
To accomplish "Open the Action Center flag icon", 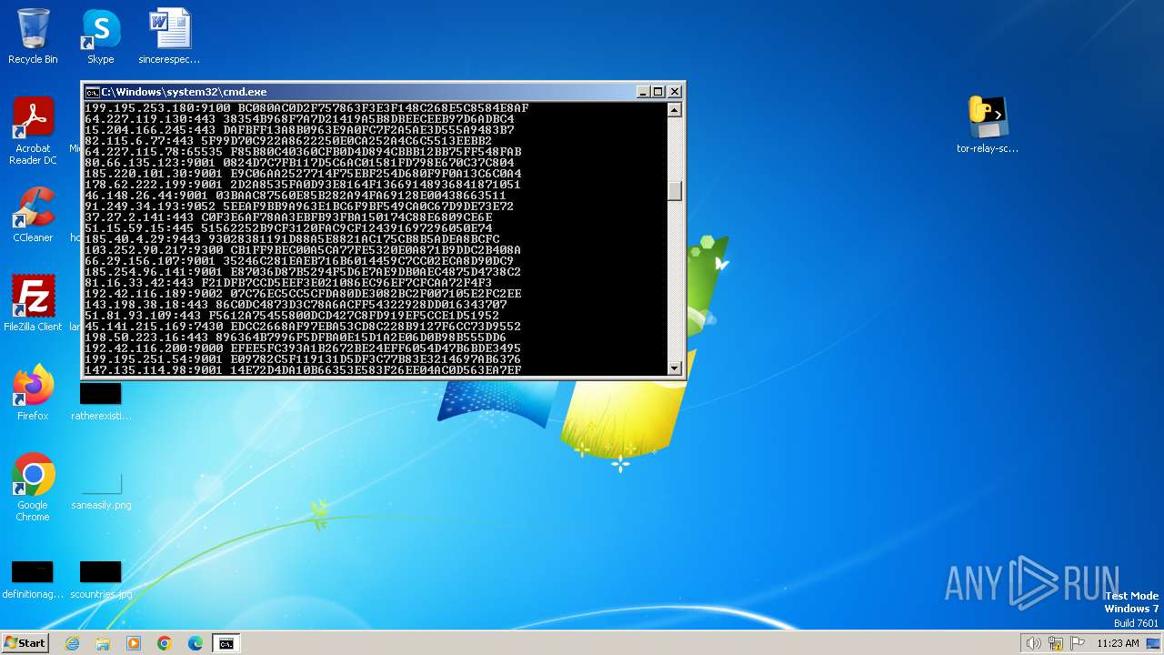I will pos(1078,643).
